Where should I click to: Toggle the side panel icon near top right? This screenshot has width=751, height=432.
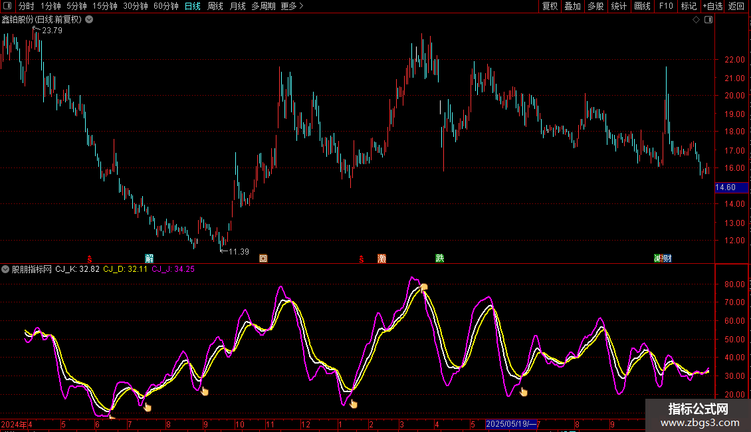point(708,20)
